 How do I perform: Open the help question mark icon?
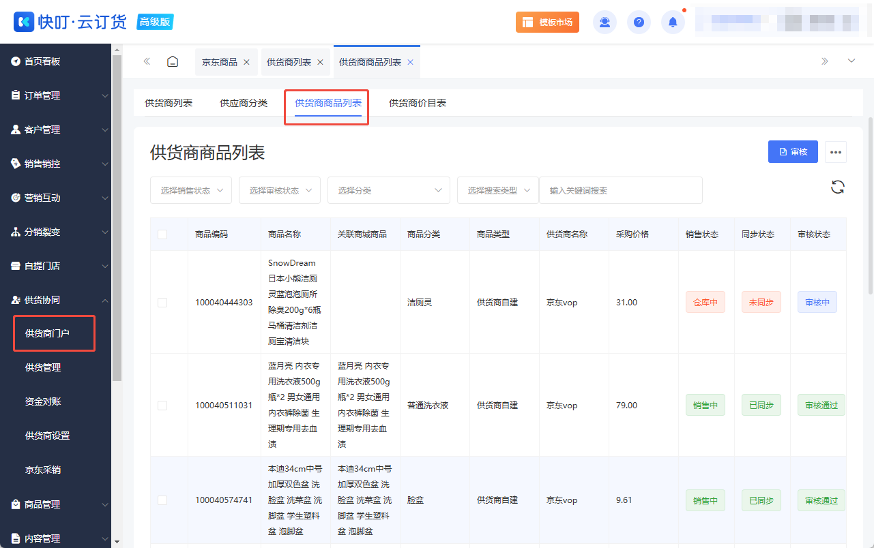pyautogui.click(x=639, y=22)
